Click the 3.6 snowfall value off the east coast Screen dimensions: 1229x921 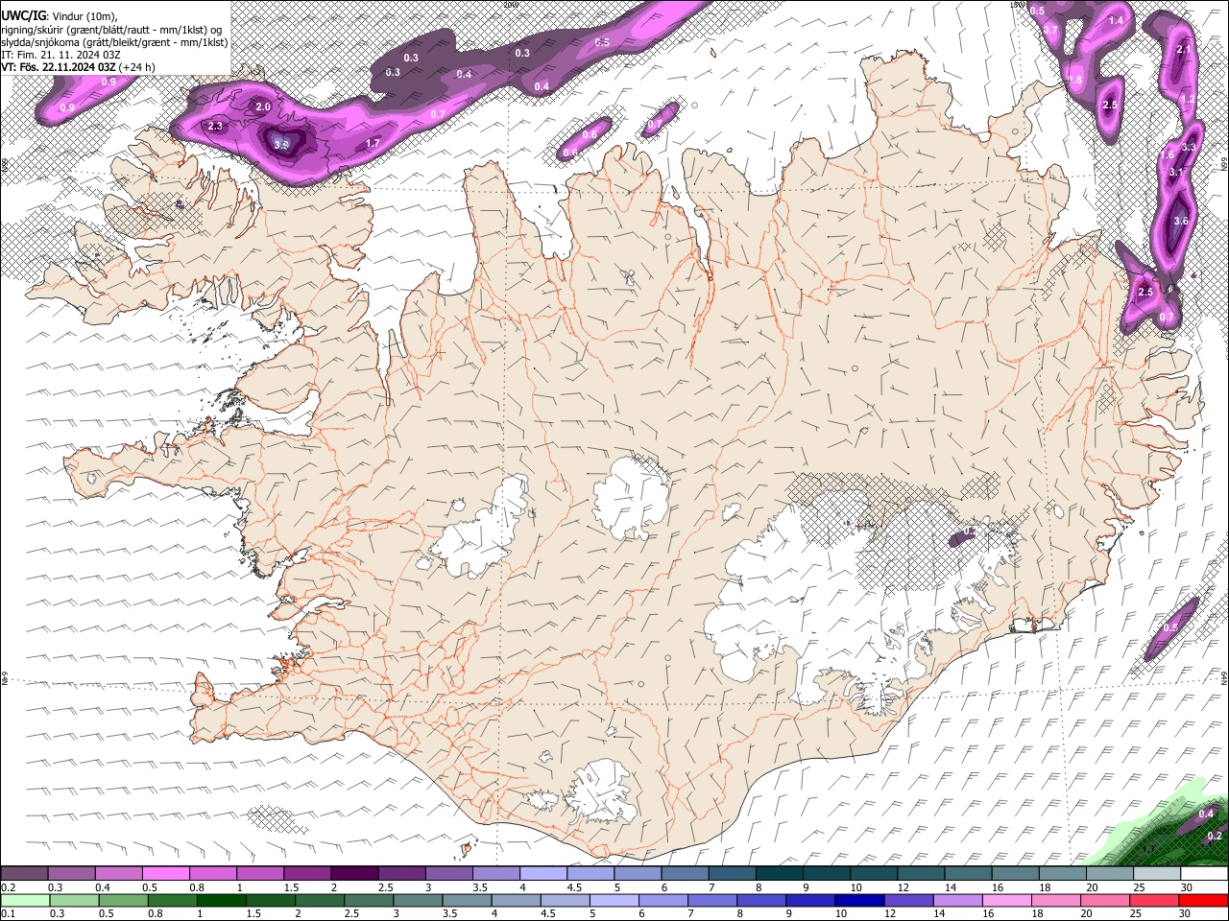[x=1181, y=221]
